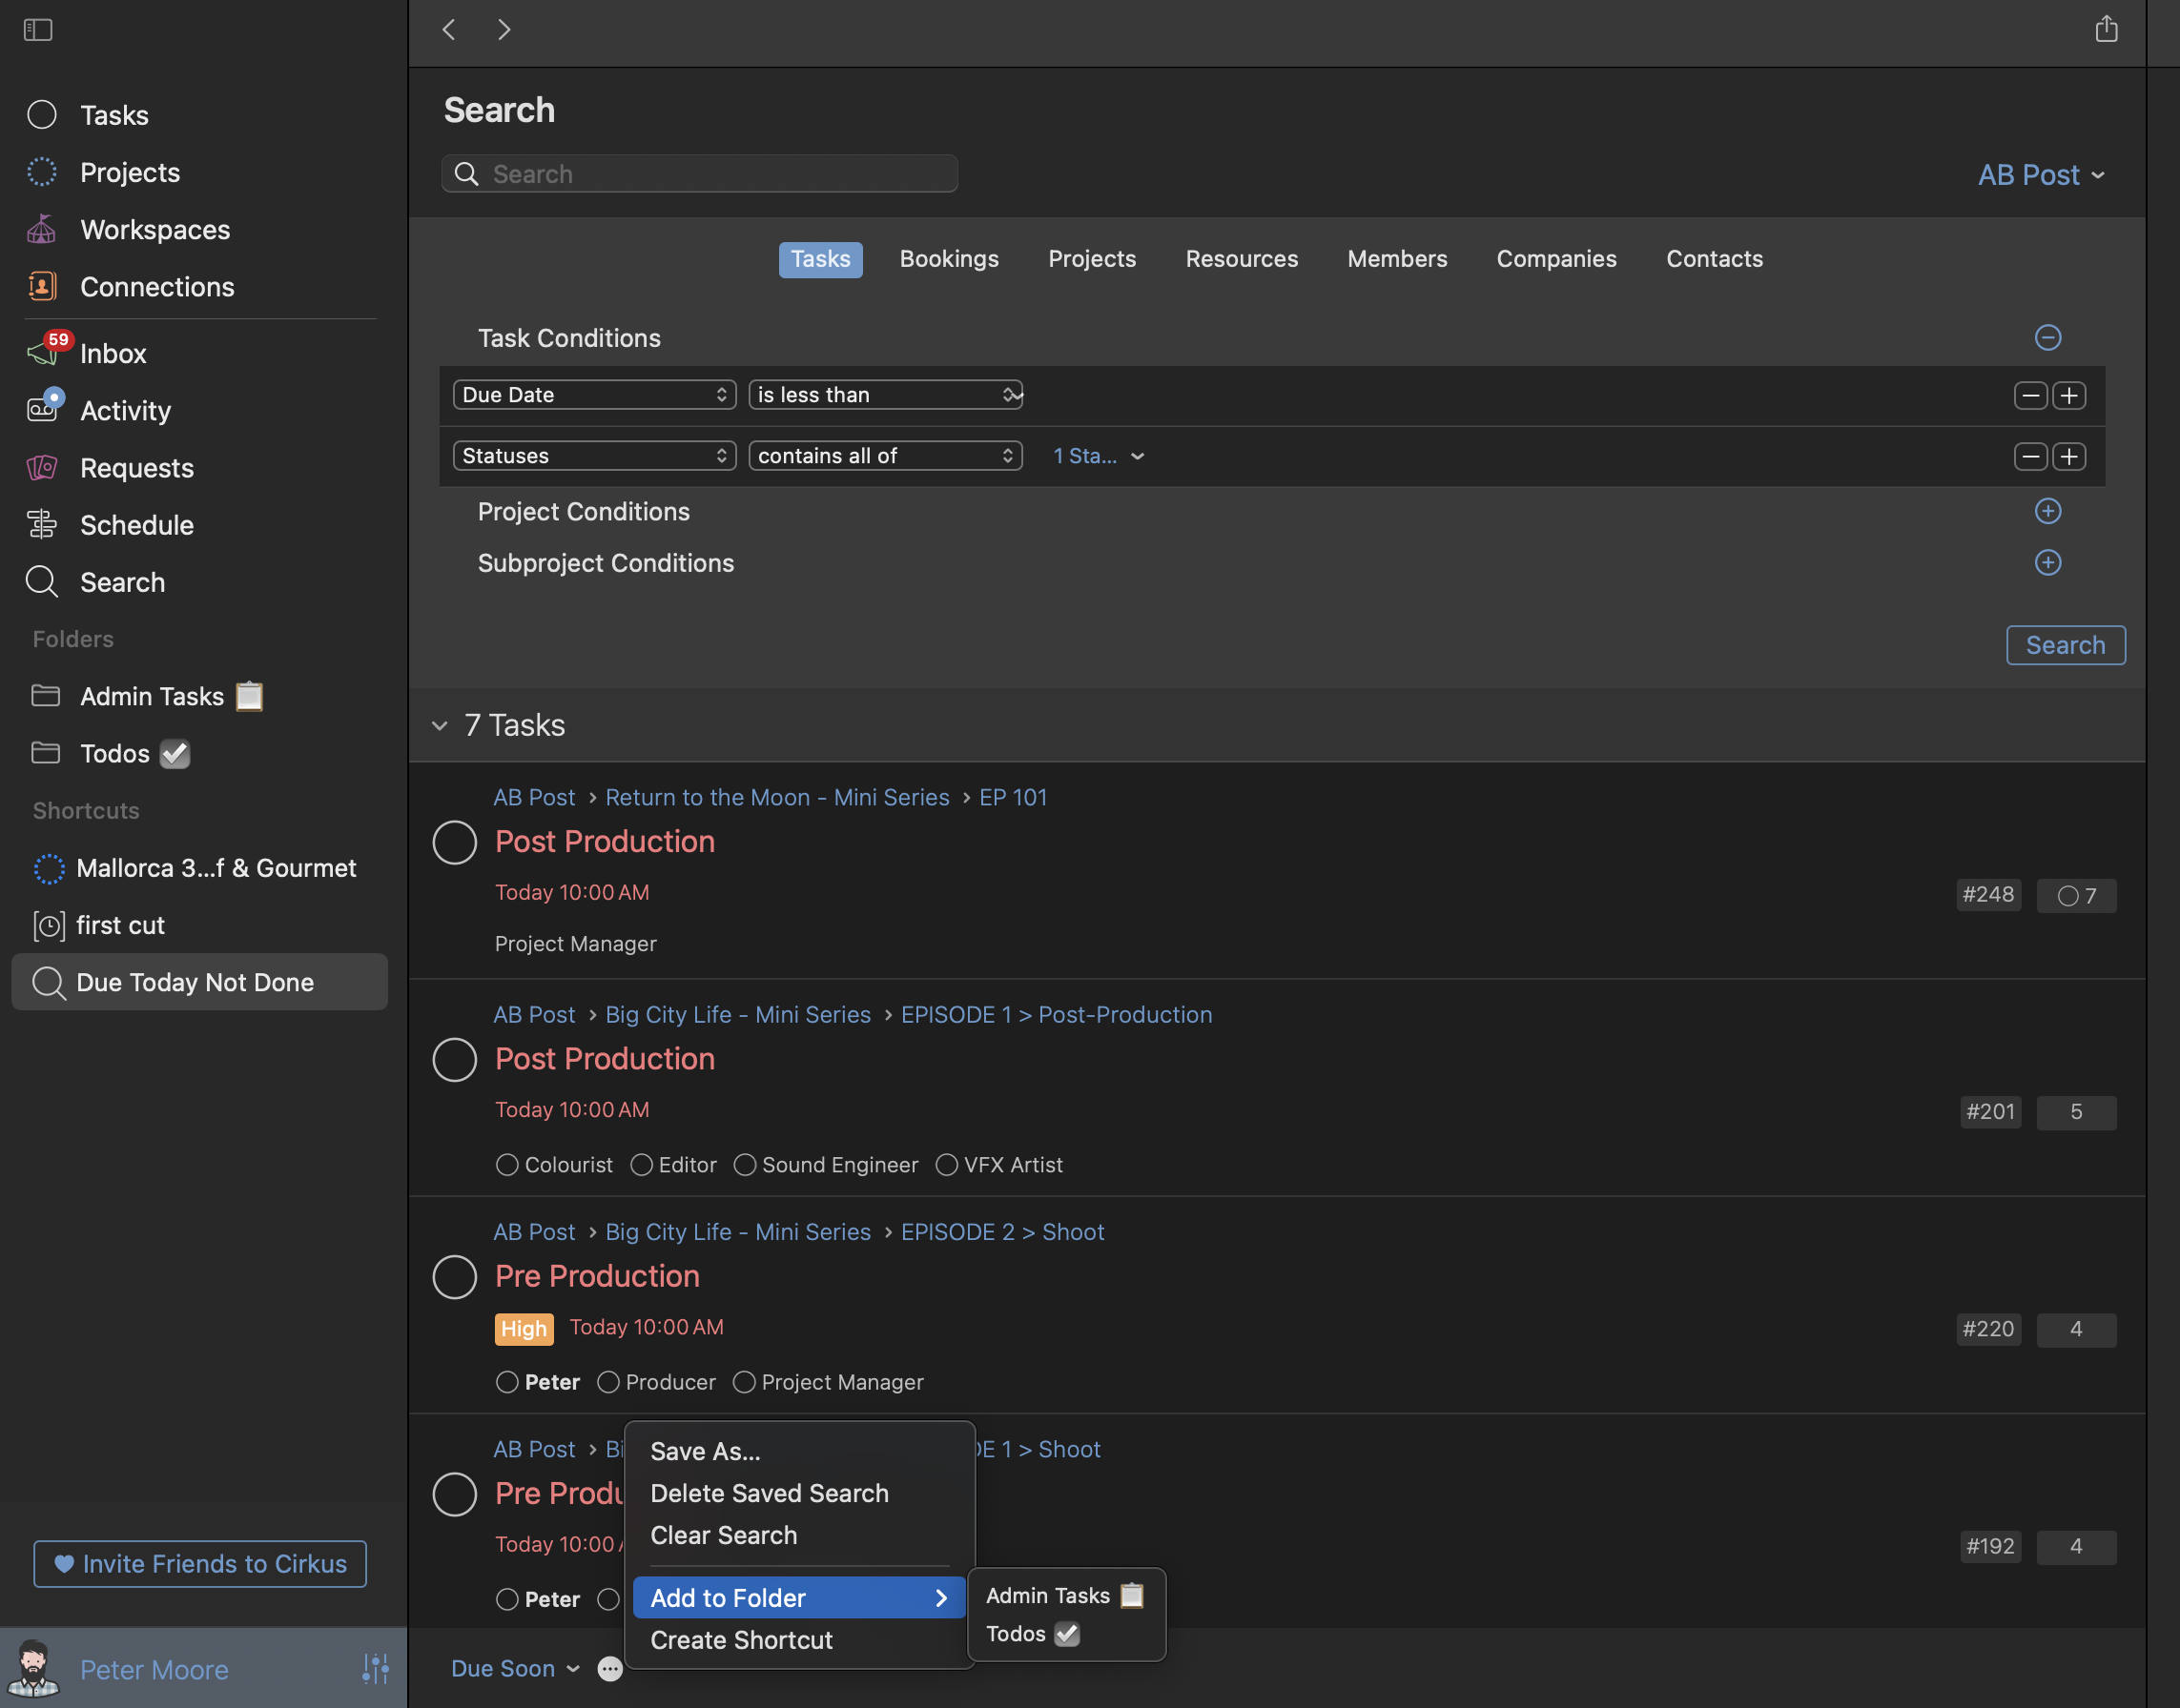Click Invite Friends to Cirkus button
The width and height of the screenshot is (2180, 1708).
tap(200, 1563)
